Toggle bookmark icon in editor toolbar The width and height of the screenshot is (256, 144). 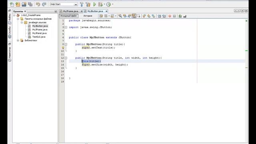pos(154,16)
